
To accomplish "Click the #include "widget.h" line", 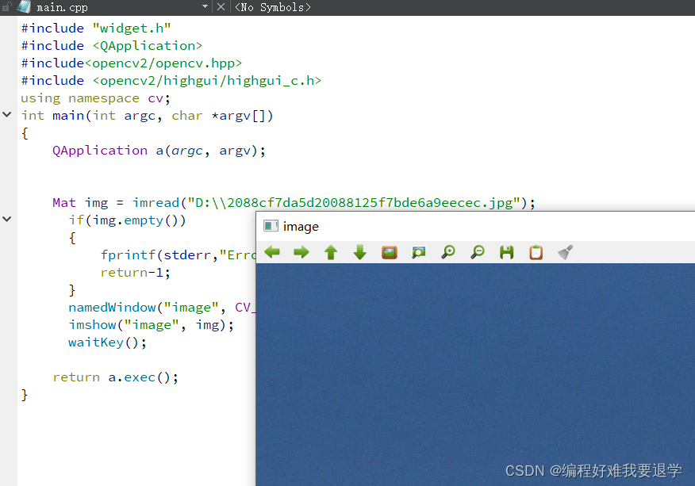I will tap(96, 29).
